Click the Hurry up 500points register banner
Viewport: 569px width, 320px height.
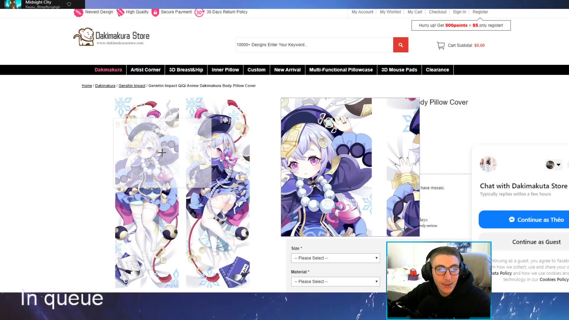[x=461, y=25]
